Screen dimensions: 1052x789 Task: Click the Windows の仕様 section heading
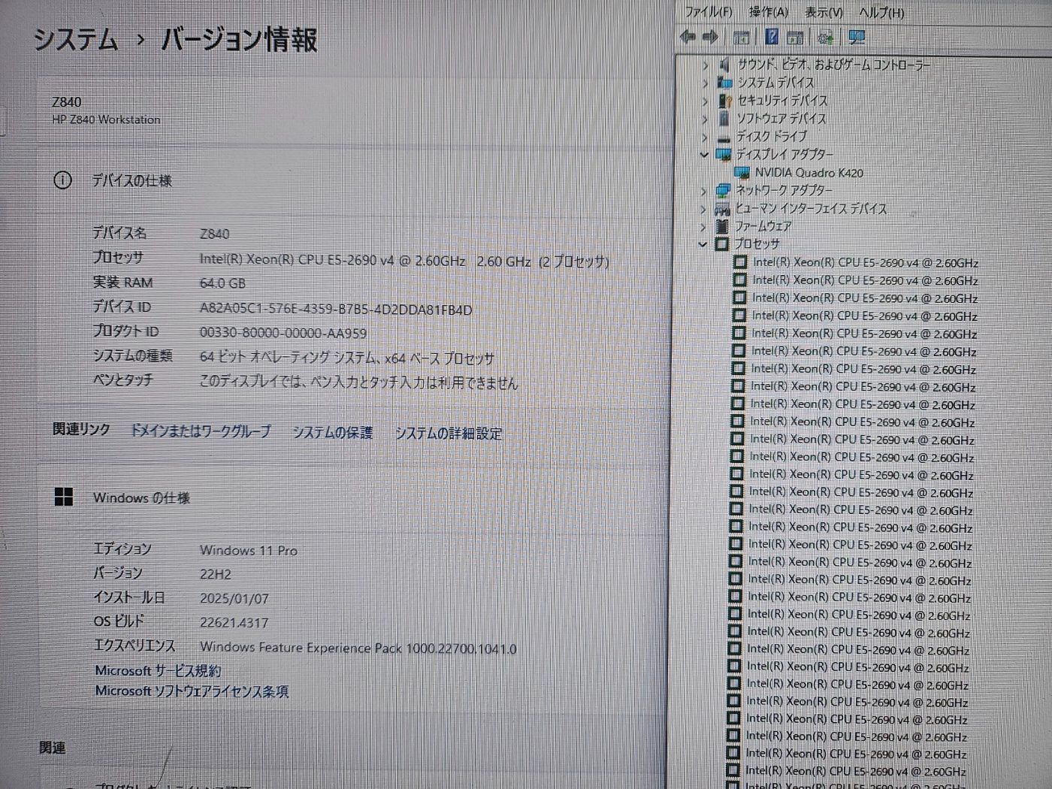tap(141, 497)
